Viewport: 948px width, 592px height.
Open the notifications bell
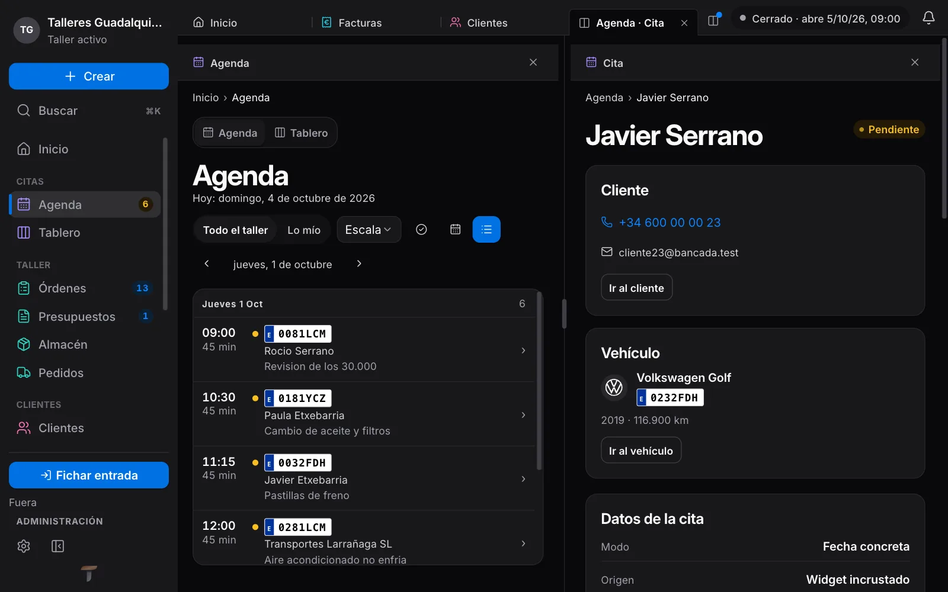coord(928,18)
